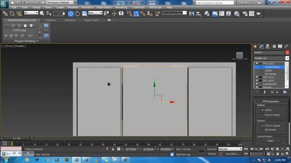
Task: Toggle the Lattice display checkbox
Action: (x=262, y=110)
